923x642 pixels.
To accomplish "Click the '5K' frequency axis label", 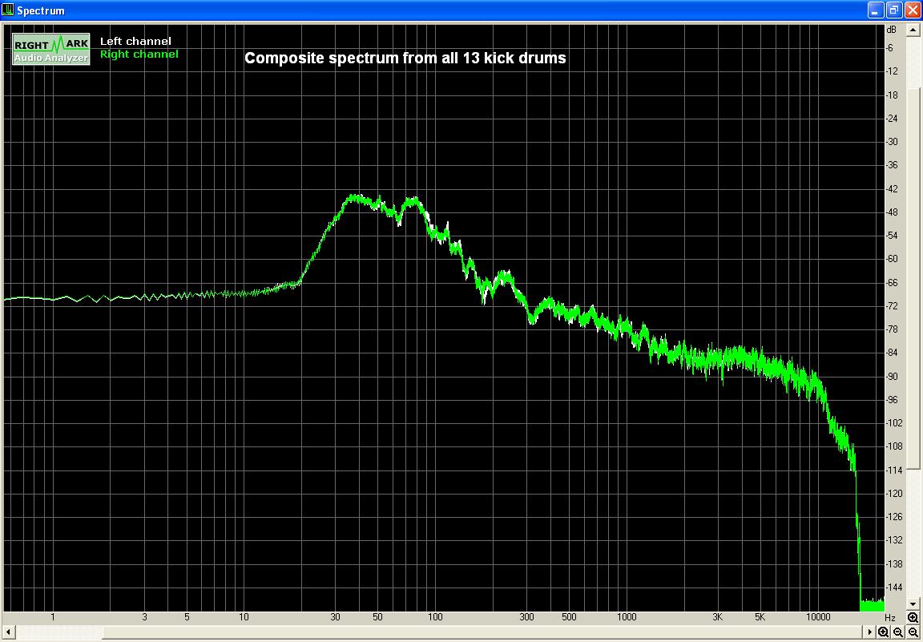I will pyautogui.click(x=760, y=617).
